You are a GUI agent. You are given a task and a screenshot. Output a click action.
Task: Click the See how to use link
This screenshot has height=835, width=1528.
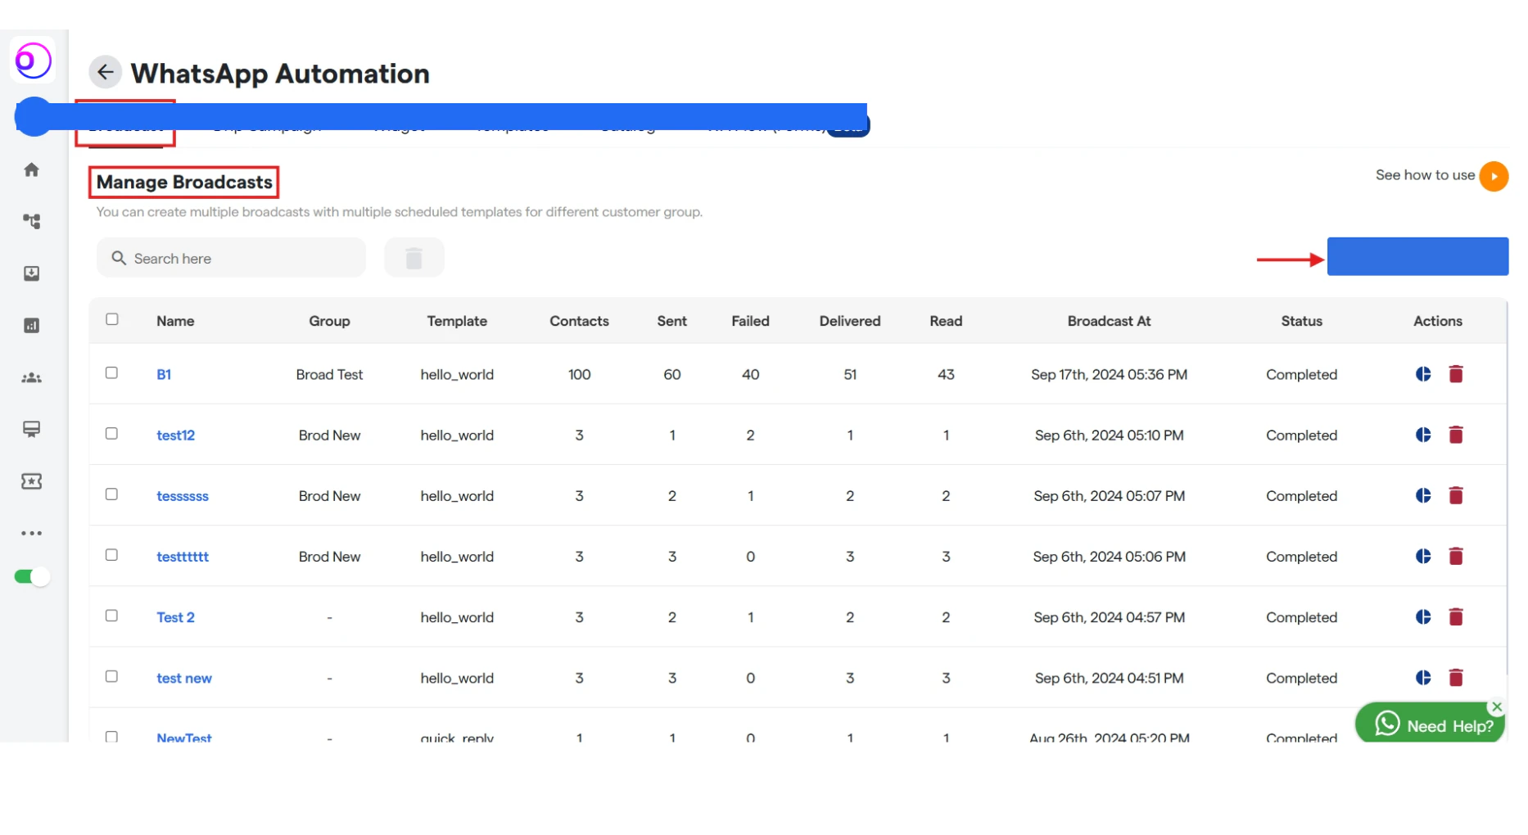coord(1425,174)
